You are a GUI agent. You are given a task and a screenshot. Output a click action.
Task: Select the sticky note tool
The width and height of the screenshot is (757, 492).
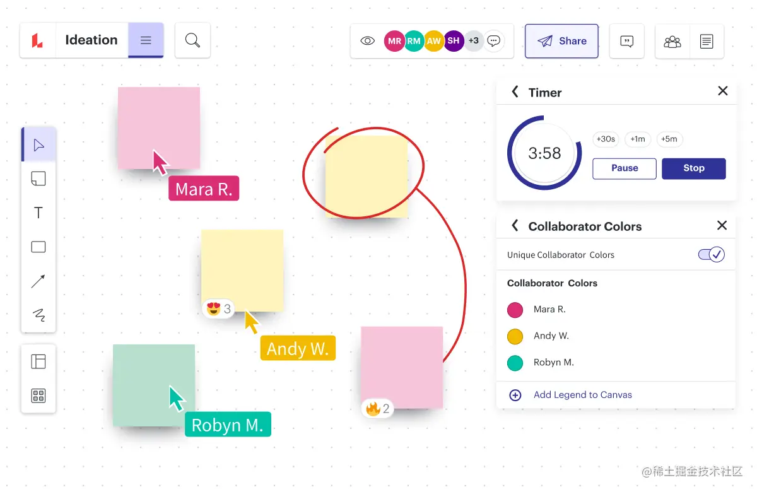click(38, 179)
